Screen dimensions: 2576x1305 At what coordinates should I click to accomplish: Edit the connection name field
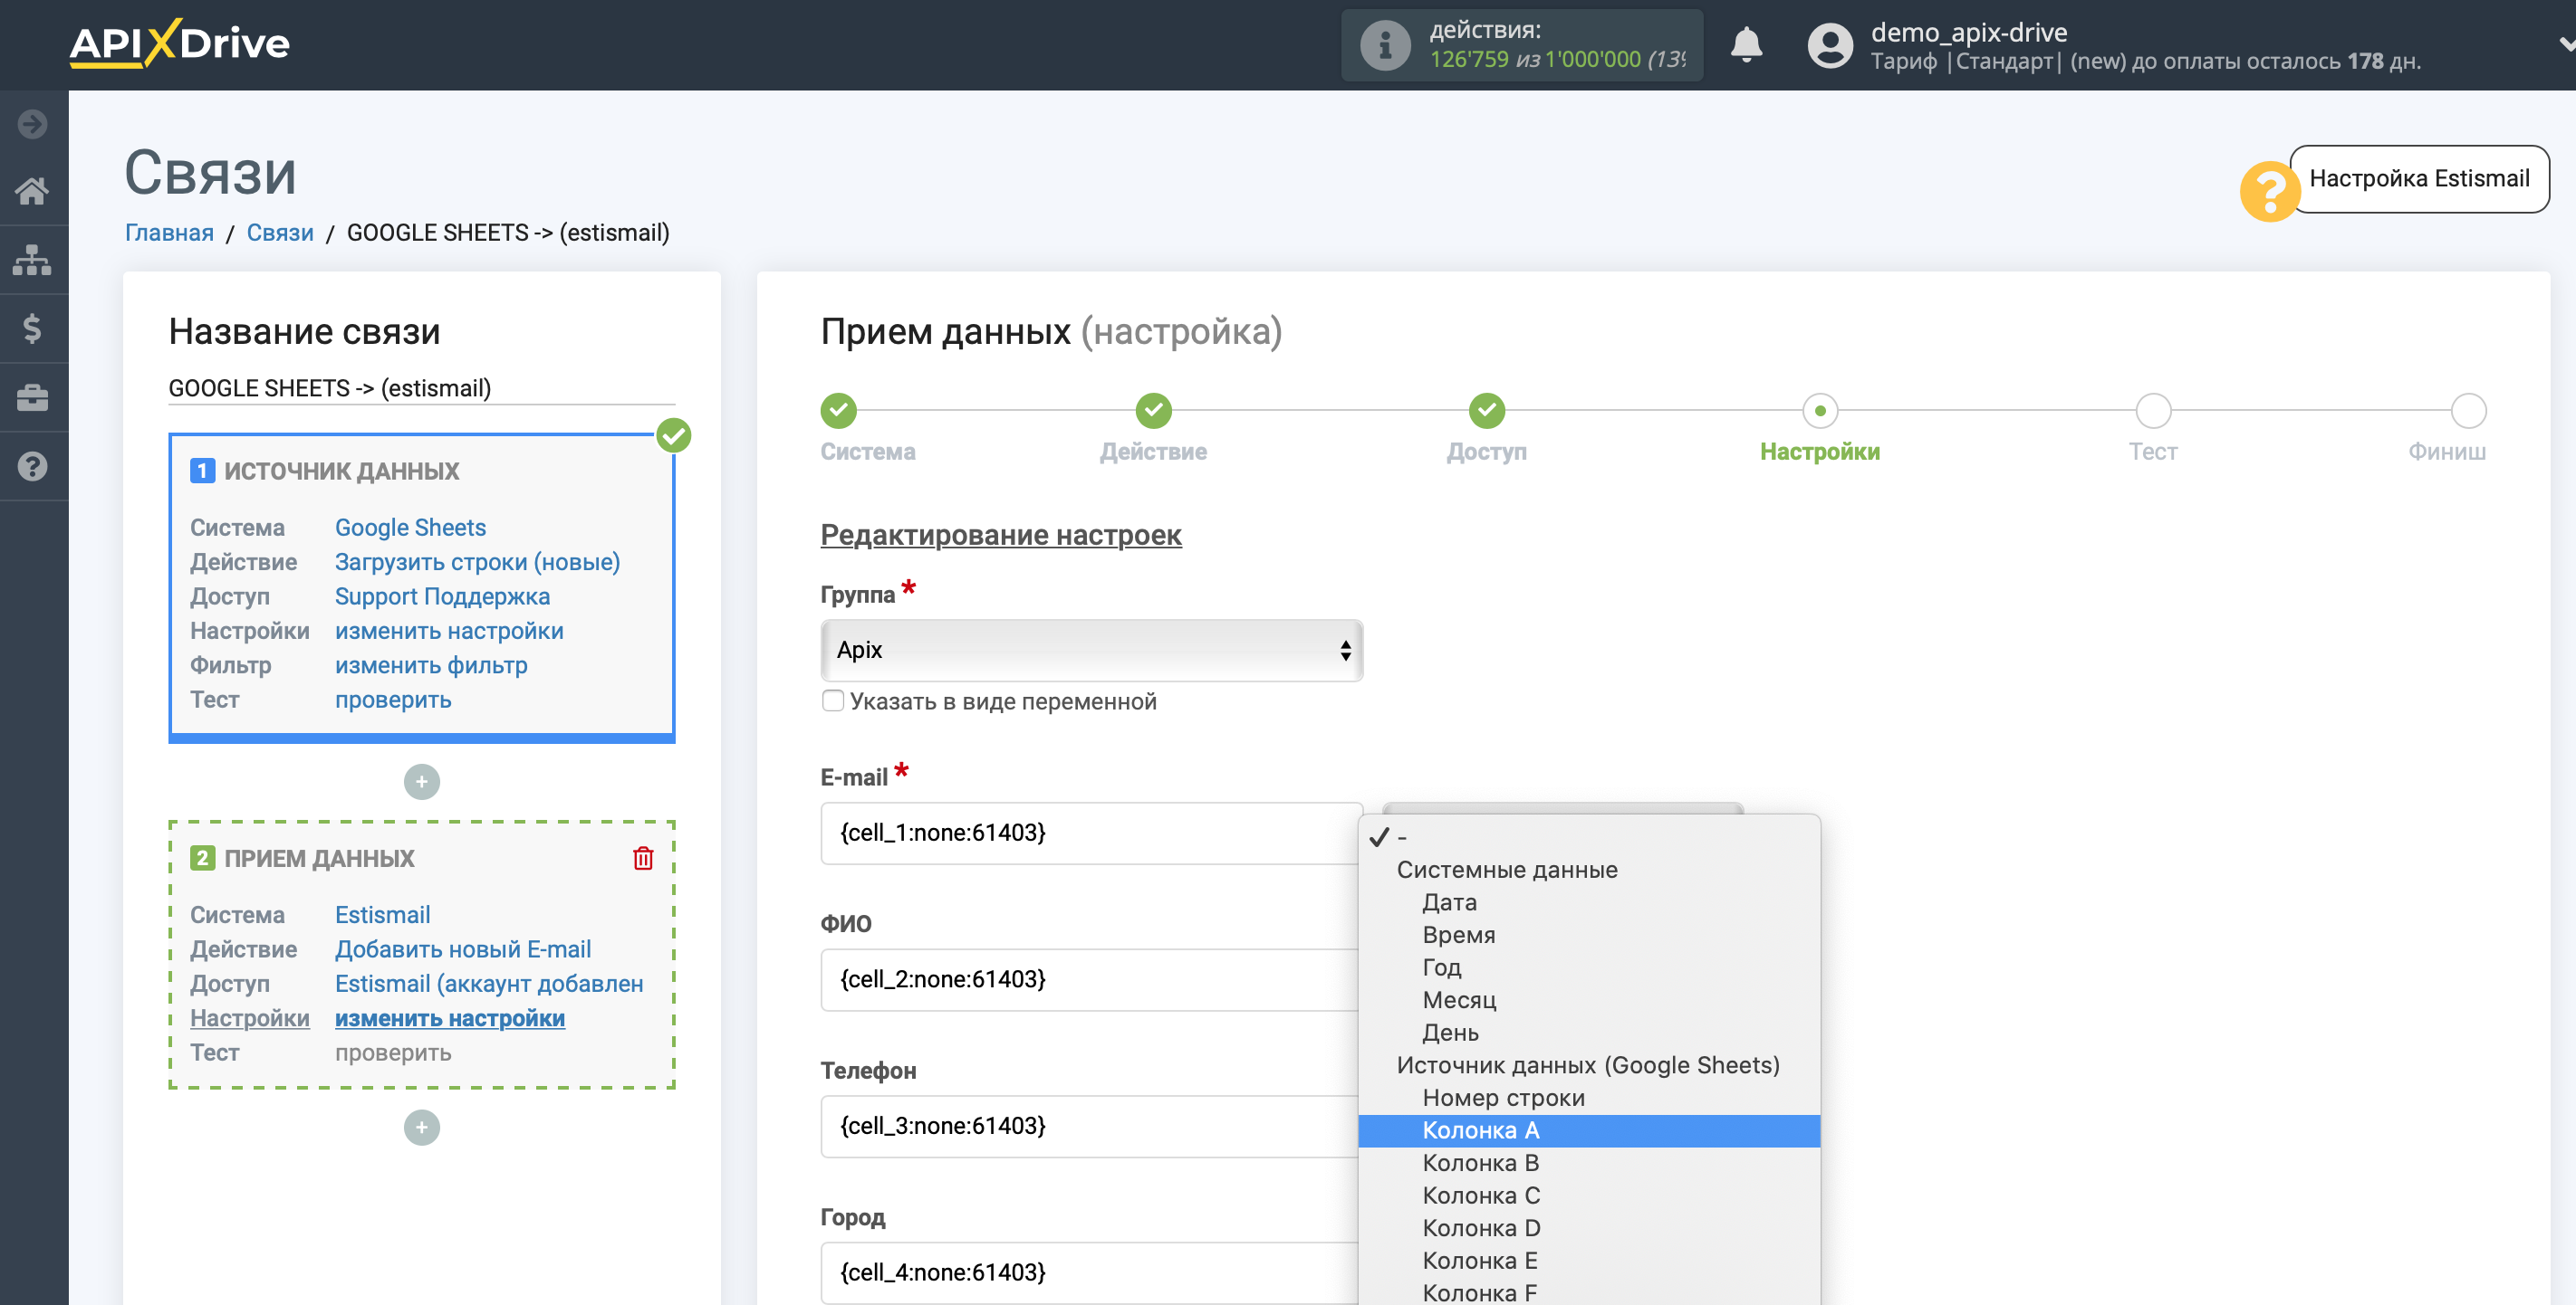click(x=421, y=387)
